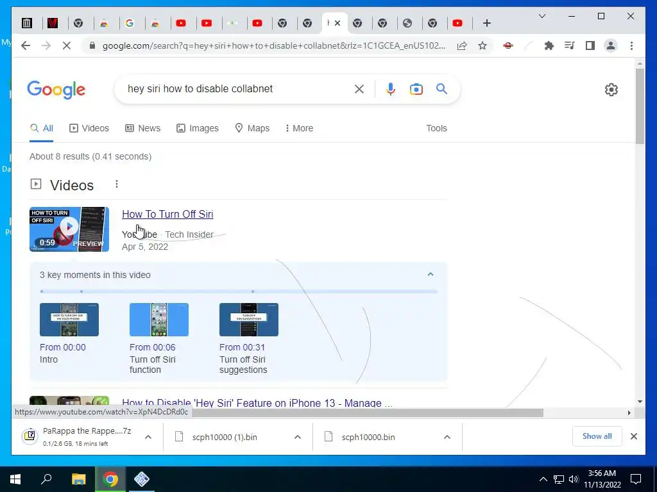Show all downloads

597,436
